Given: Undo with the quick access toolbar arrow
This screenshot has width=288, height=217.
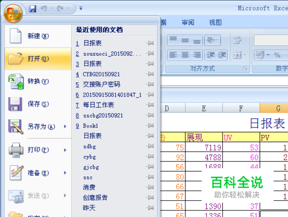Looking at the screenshot, I should click(x=44, y=9).
